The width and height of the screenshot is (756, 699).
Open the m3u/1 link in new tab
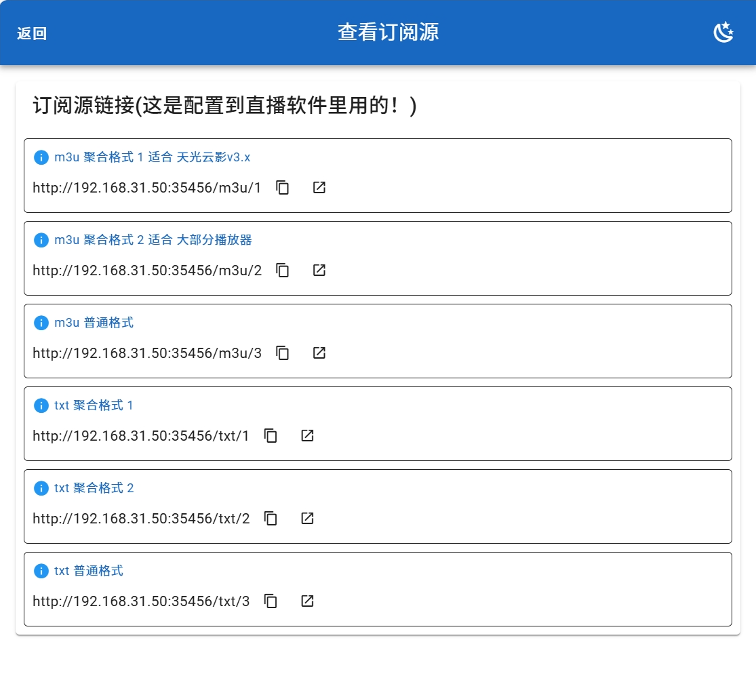(319, 188)
